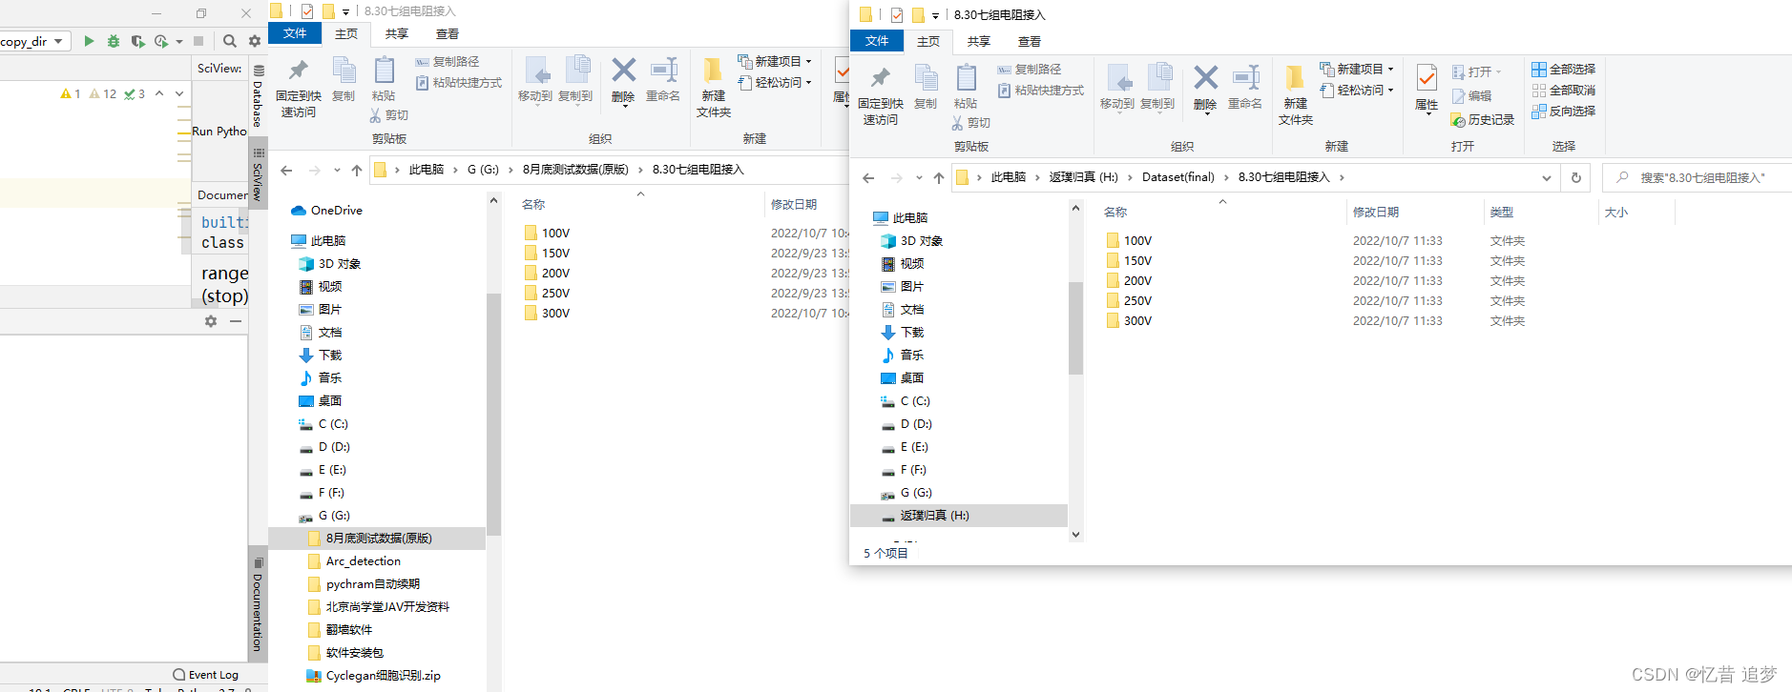Click History (历史记录) in right window ribbon
Image resolution: width=1792 pixels, height=692 pixels.
click(x=1483, y=119)
